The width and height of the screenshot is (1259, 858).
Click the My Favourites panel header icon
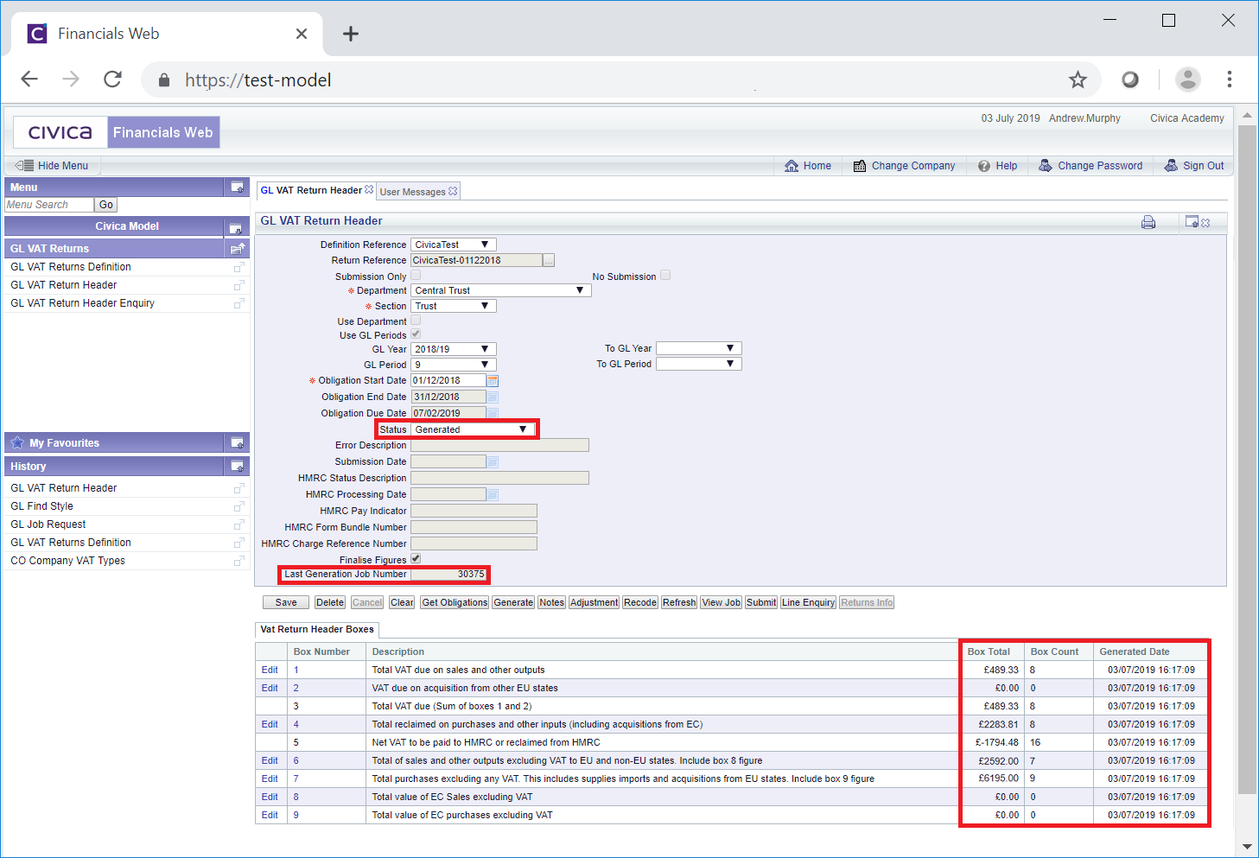coord(236,443)
